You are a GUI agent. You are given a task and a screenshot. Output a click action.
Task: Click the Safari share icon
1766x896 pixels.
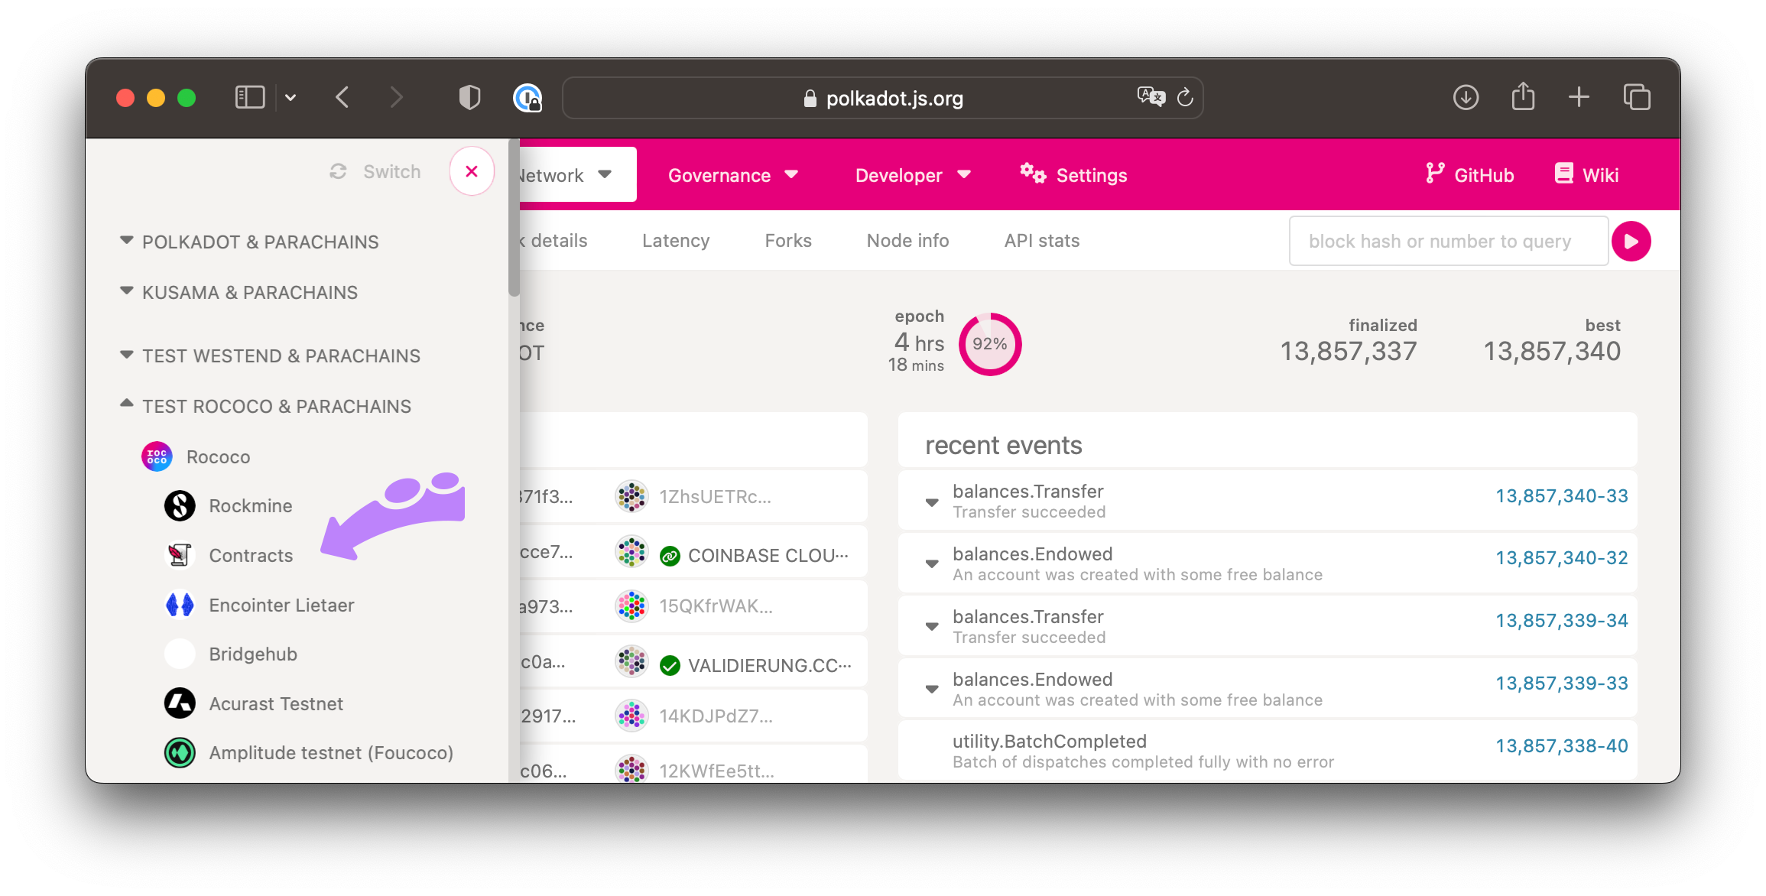click(1523, 96)
